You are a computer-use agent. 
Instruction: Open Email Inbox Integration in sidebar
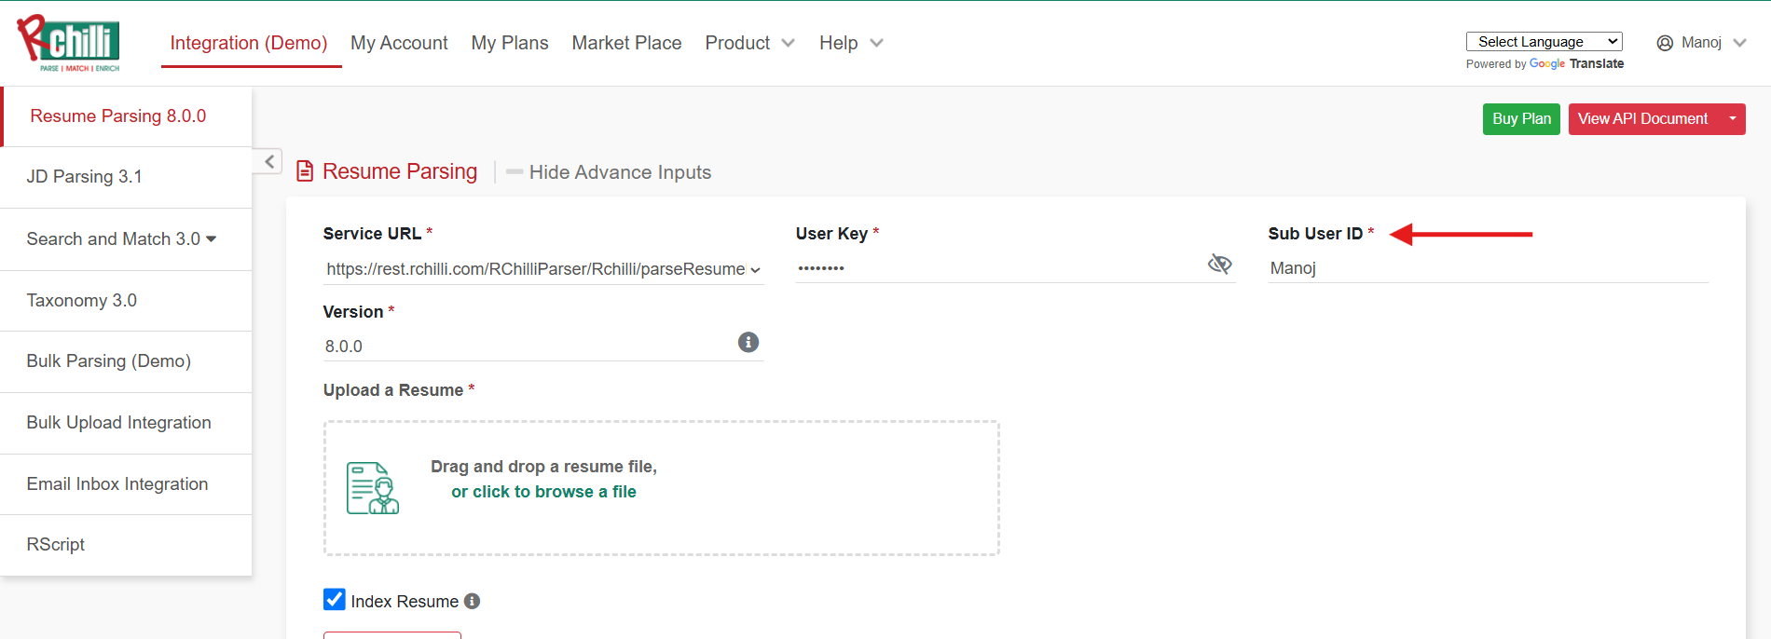coord(126,484)
